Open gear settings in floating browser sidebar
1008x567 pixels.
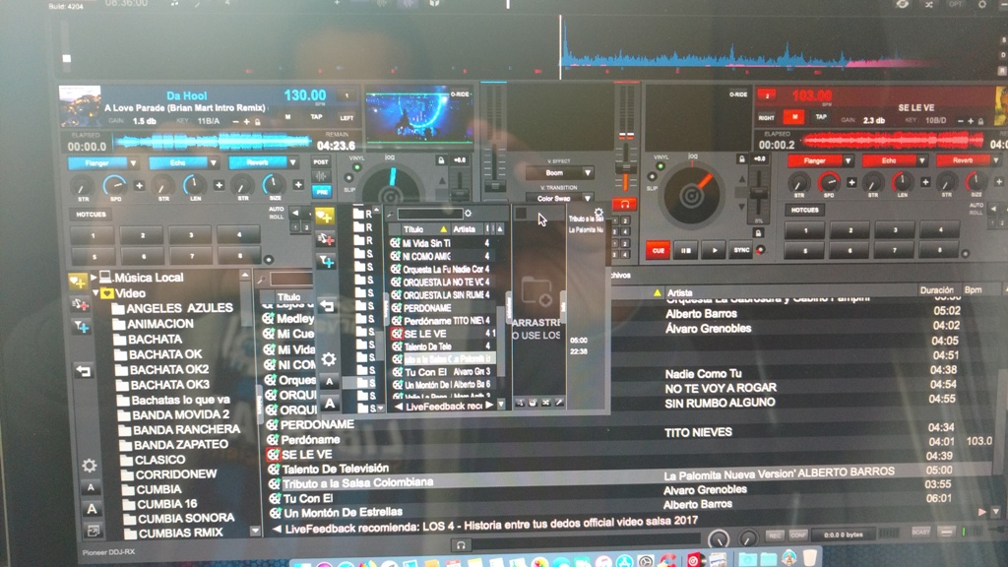329,359
